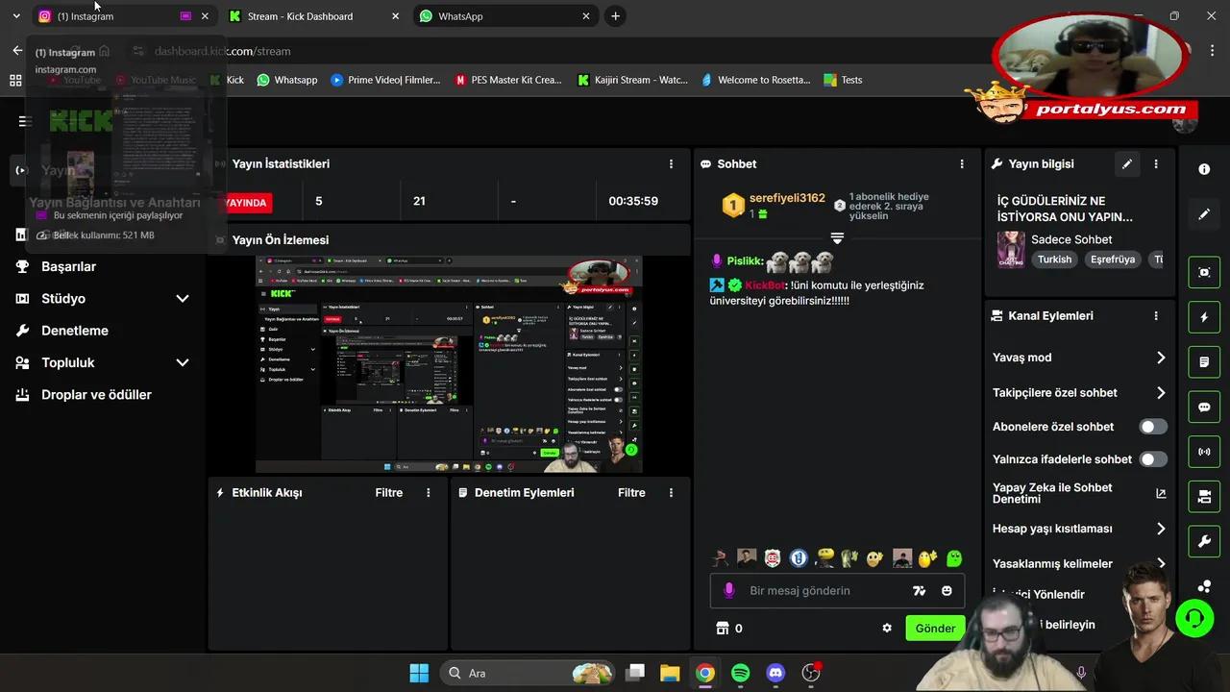Click the Pislikk username in chat
This screenshot has width=1230, height=692.
746,260
